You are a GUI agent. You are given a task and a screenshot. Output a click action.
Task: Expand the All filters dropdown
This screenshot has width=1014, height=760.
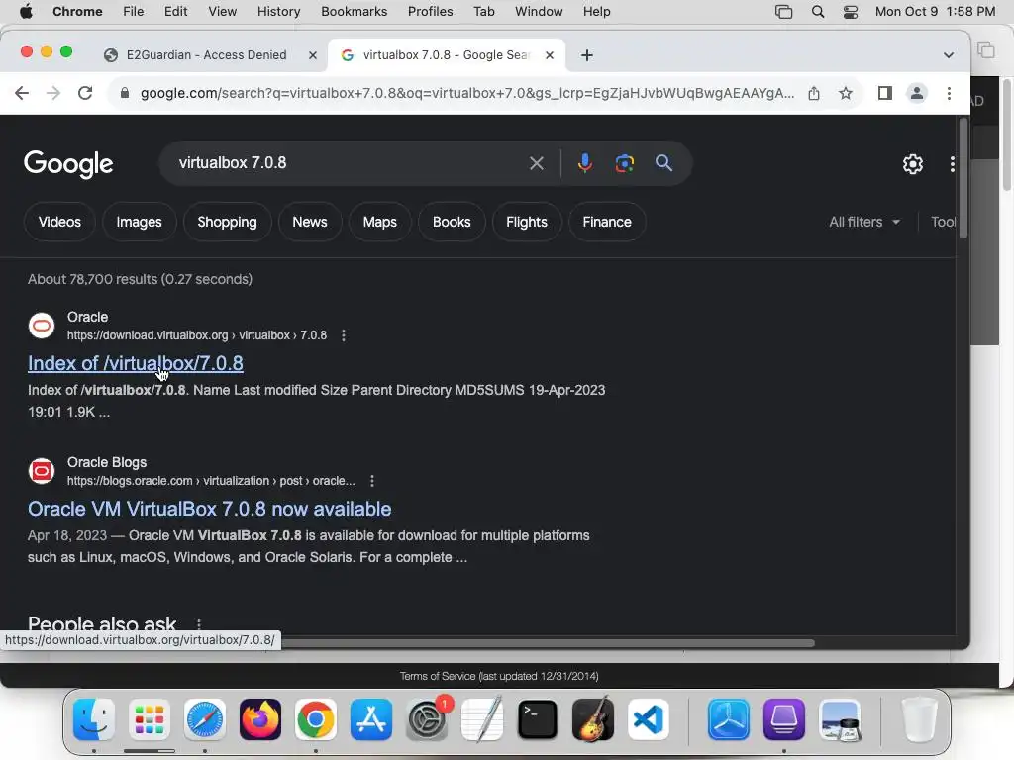(x=864, y=222)
